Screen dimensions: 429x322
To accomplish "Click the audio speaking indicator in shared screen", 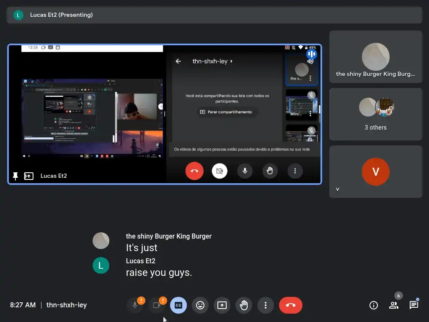I will click(x=311, y=54).
